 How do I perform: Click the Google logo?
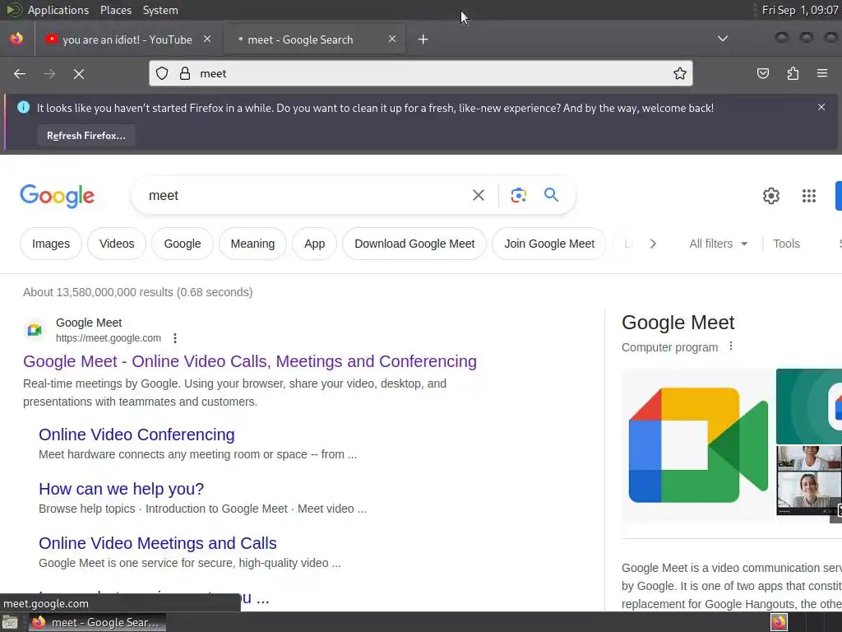(57, 196)
